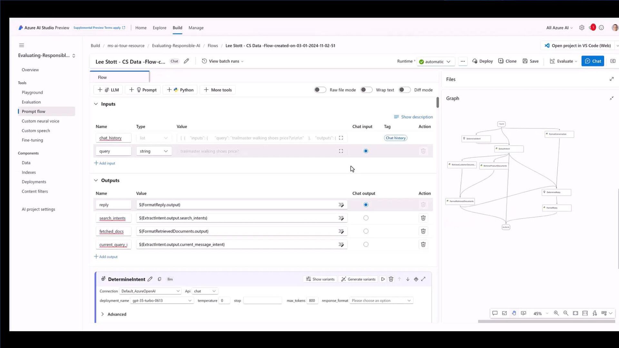
Task: Click the feedback smiley icon
Action: [601, 28]
